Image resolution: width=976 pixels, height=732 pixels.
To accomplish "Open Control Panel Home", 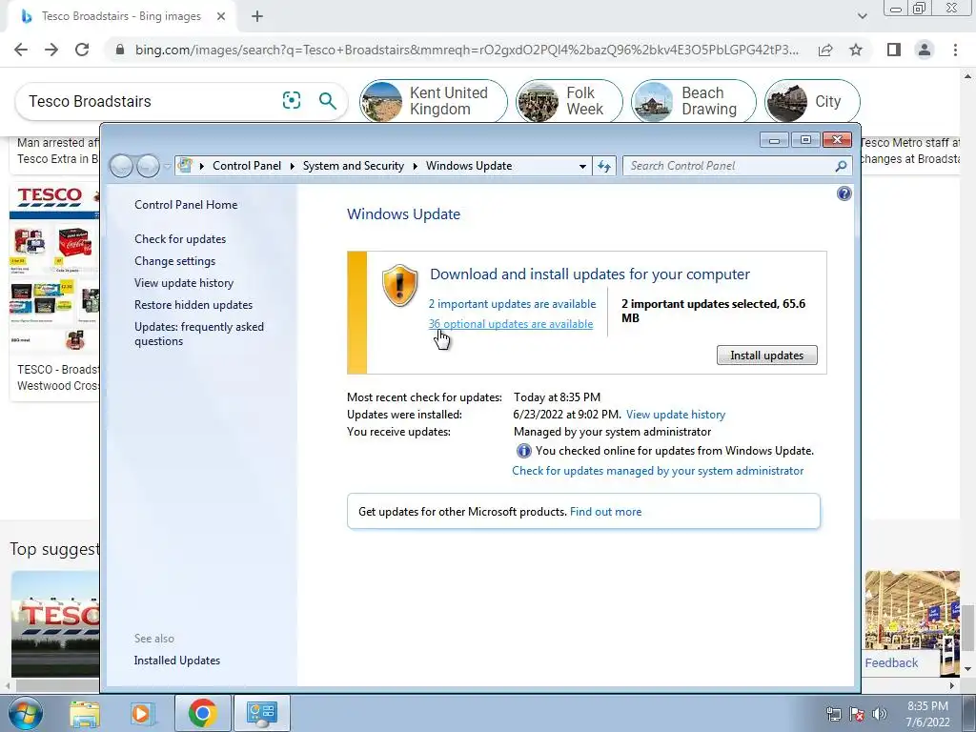I will tap(186, 205).
